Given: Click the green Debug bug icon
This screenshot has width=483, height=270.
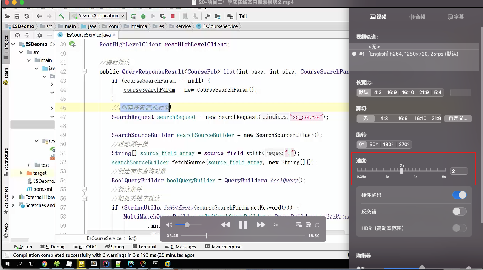Looking at the screenshot, I should click(x=143, y=16).
